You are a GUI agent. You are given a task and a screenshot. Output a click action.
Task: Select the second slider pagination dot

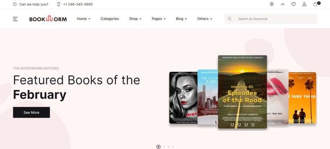164,147
